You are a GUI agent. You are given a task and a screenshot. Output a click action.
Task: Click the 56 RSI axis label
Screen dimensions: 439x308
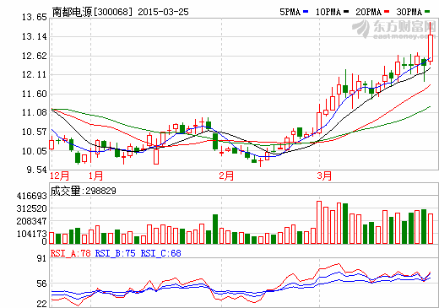[x=41, y=284]
